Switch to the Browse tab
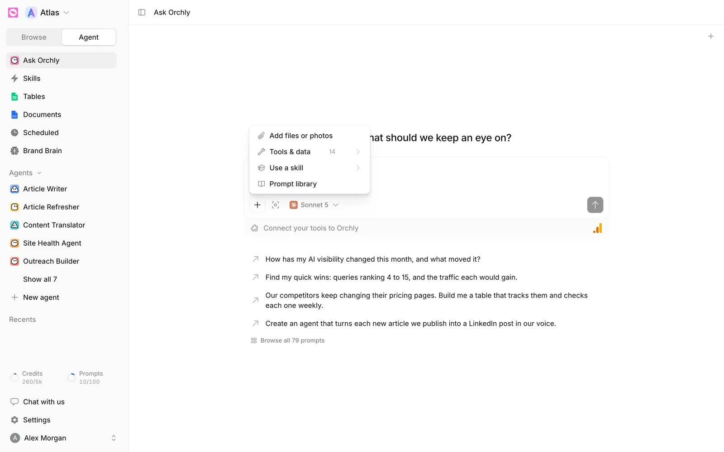 pos(34,38)
